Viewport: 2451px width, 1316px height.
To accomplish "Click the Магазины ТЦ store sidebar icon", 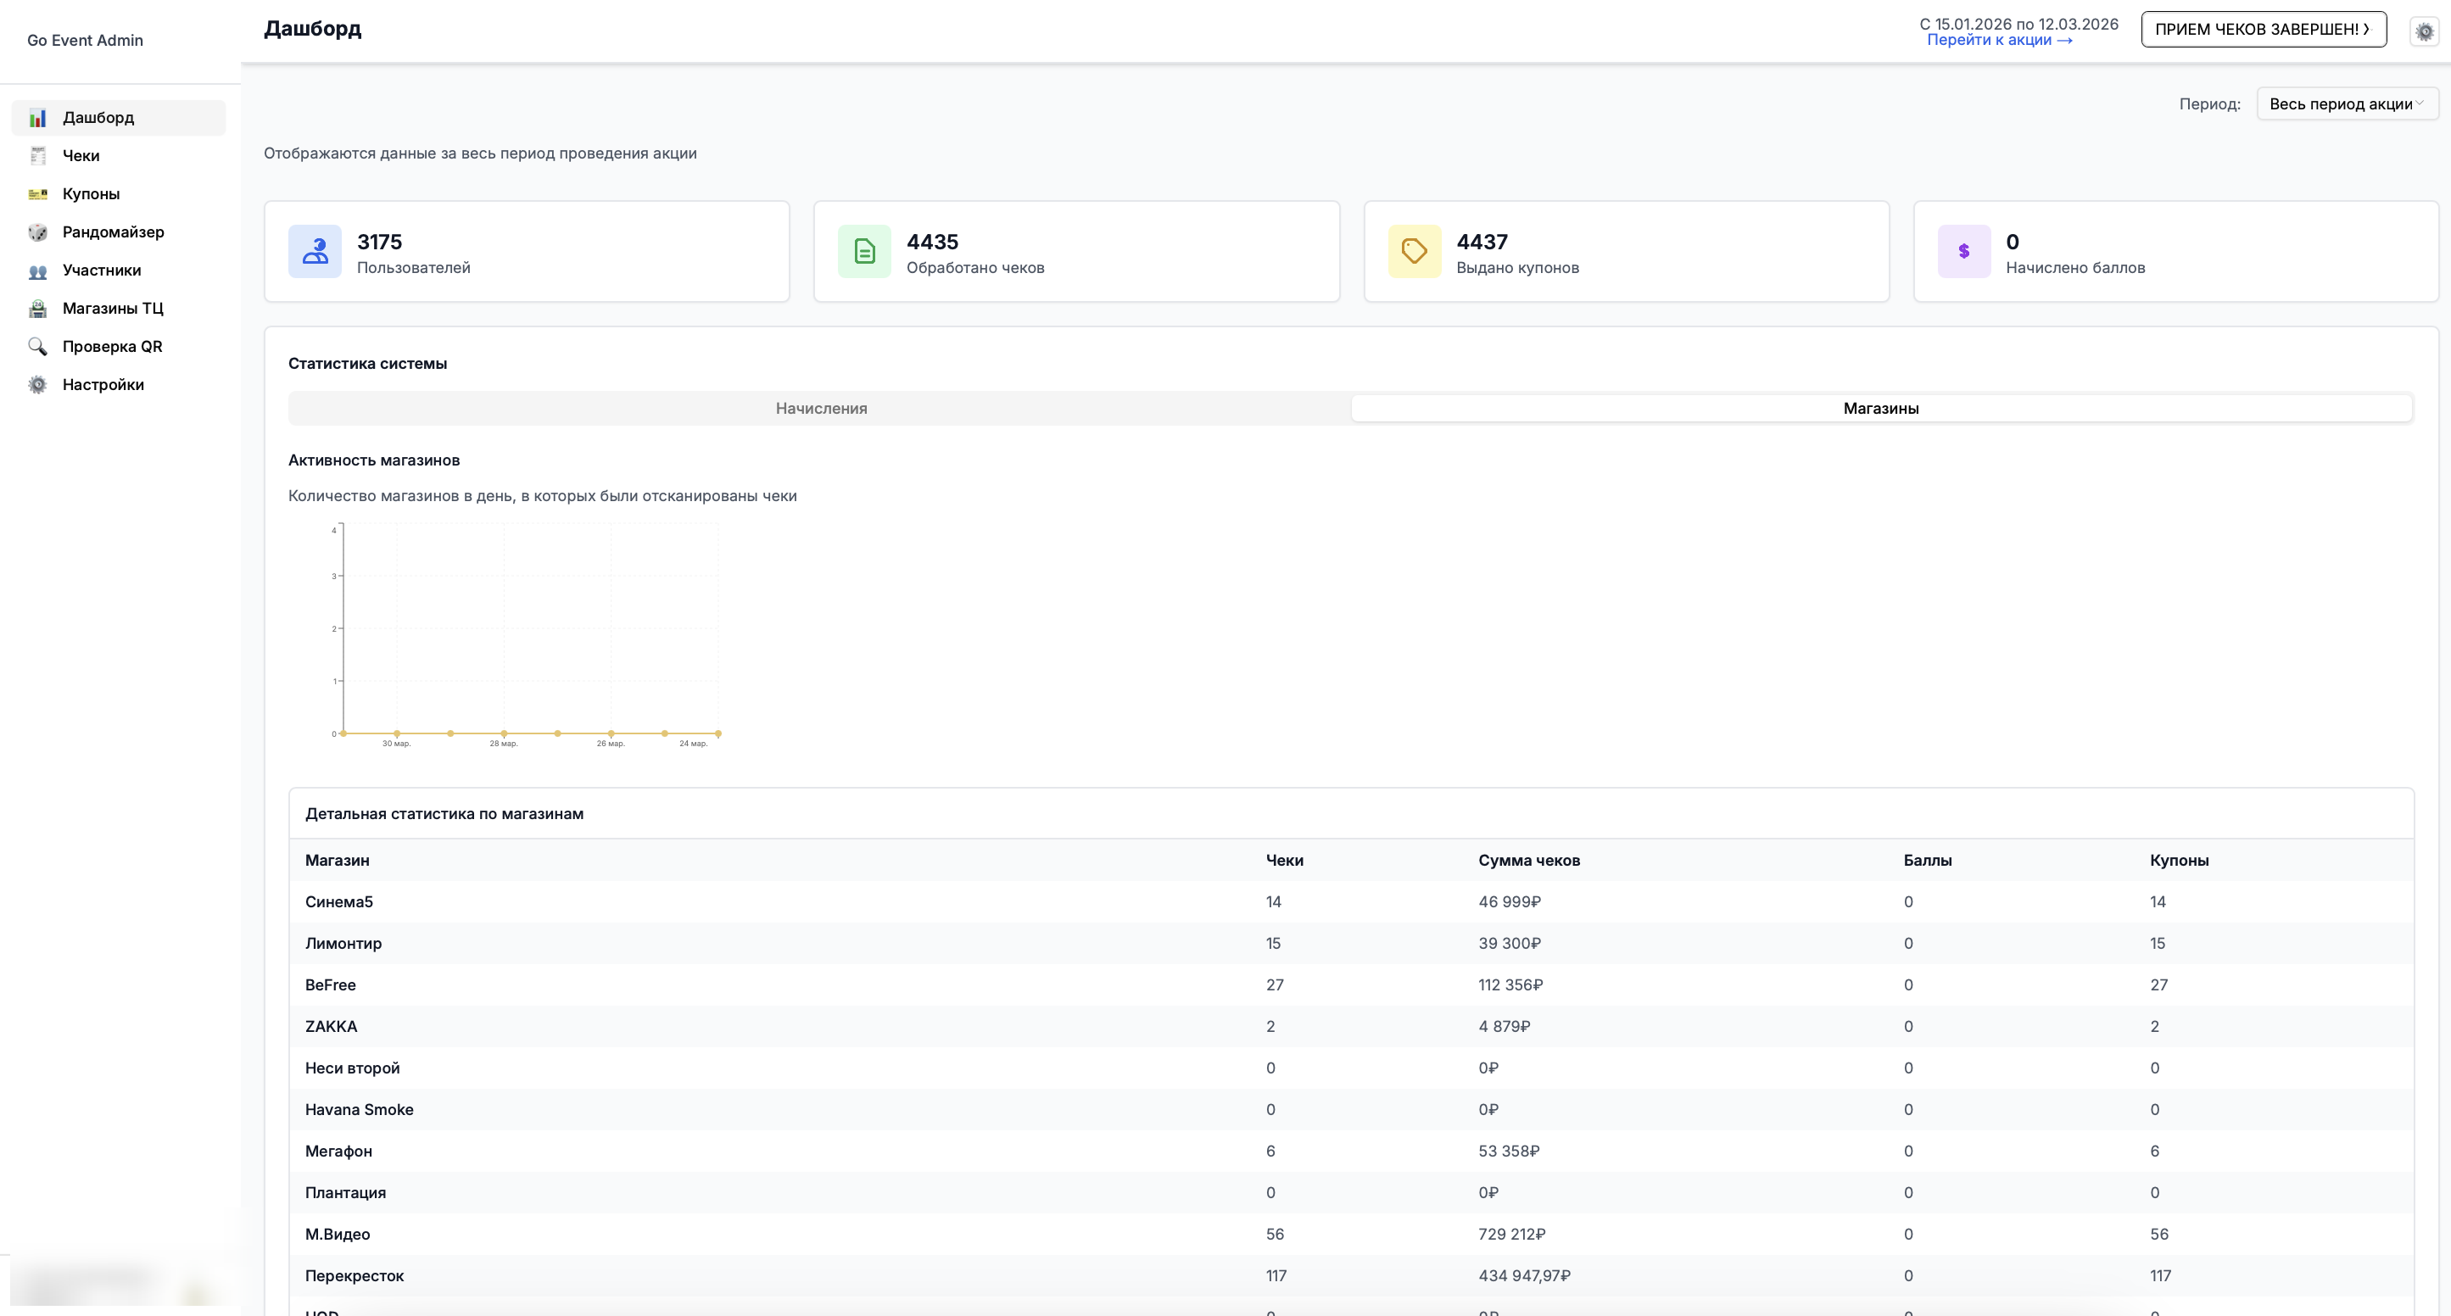I will pos(37,309).
